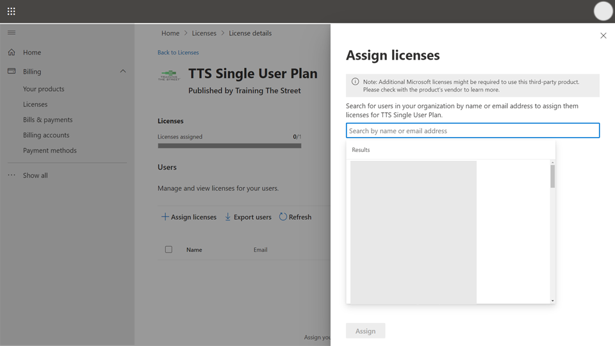Sort by the Name column header
615x346 pixels.
194,250
